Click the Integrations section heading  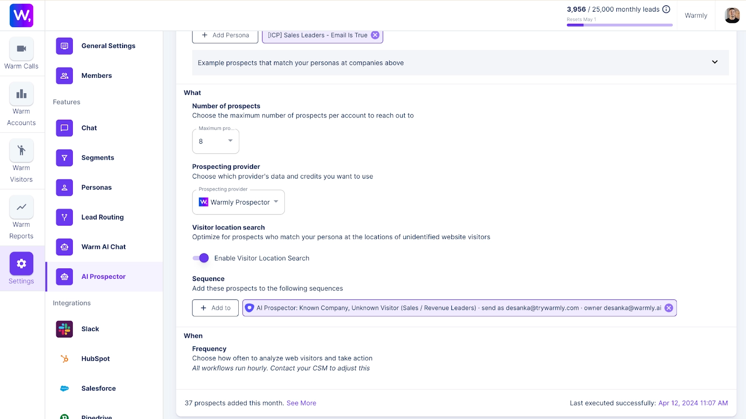[x=72, y=303]
